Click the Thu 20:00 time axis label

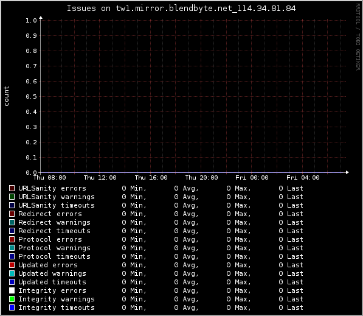click(201, 178)
